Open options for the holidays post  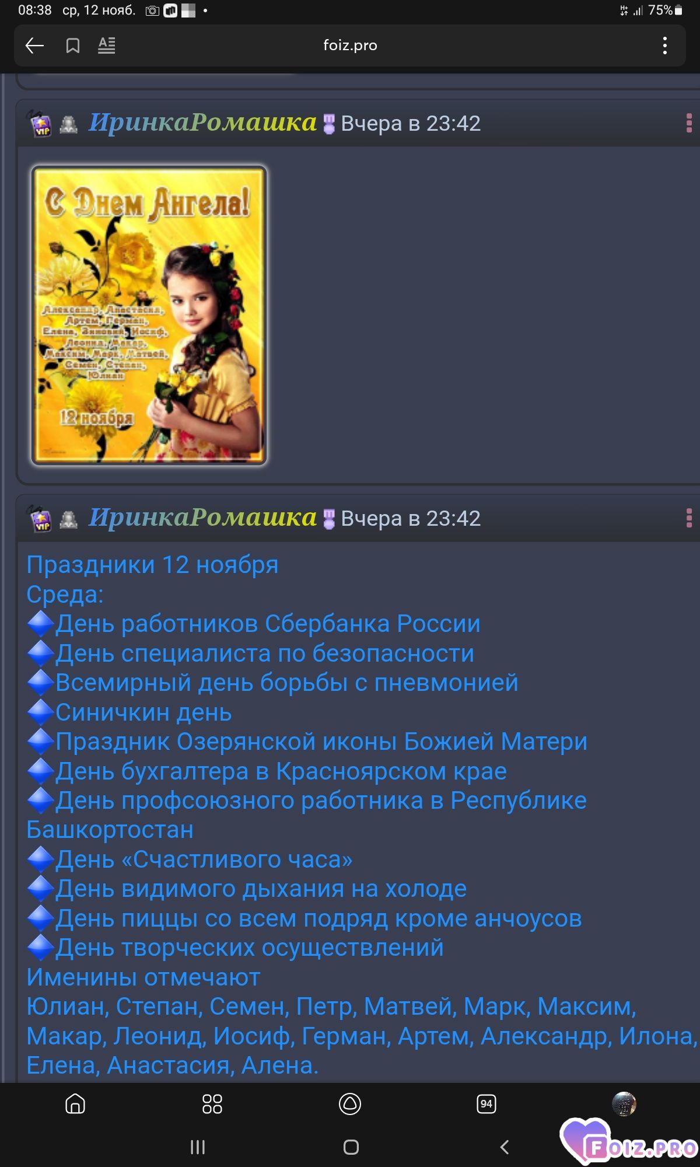[x=689, y=518]
